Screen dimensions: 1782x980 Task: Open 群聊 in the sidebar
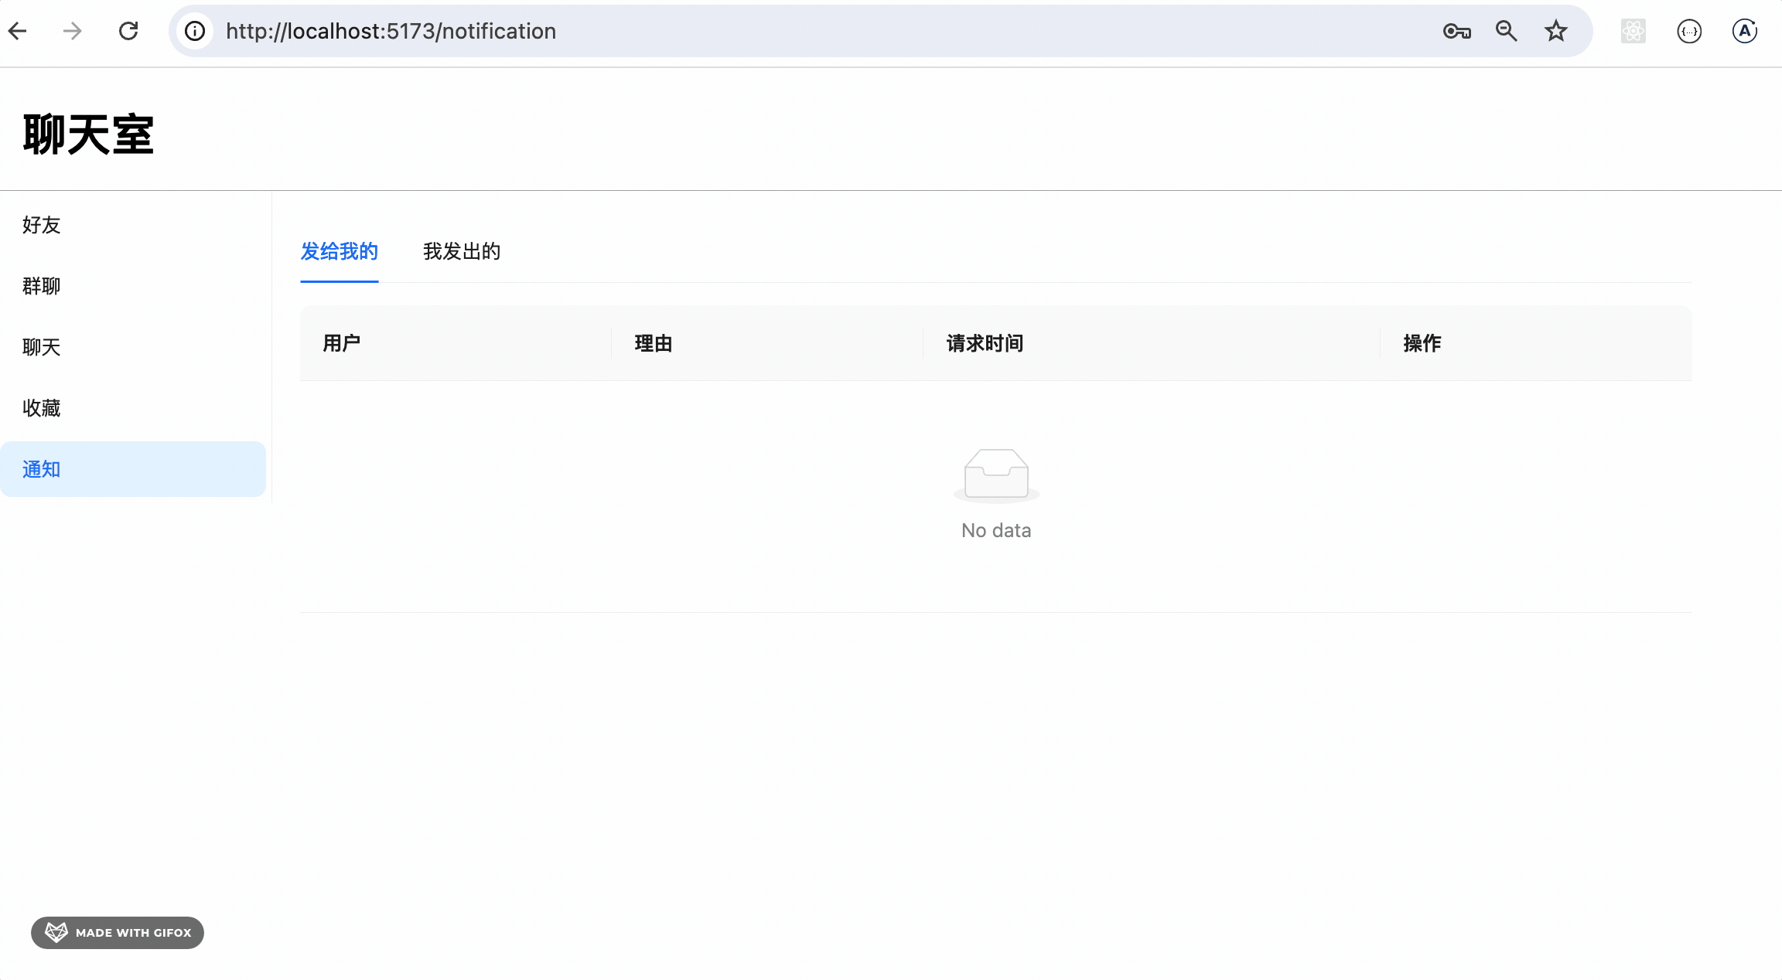pyautogui.click(x=42, y=286)
